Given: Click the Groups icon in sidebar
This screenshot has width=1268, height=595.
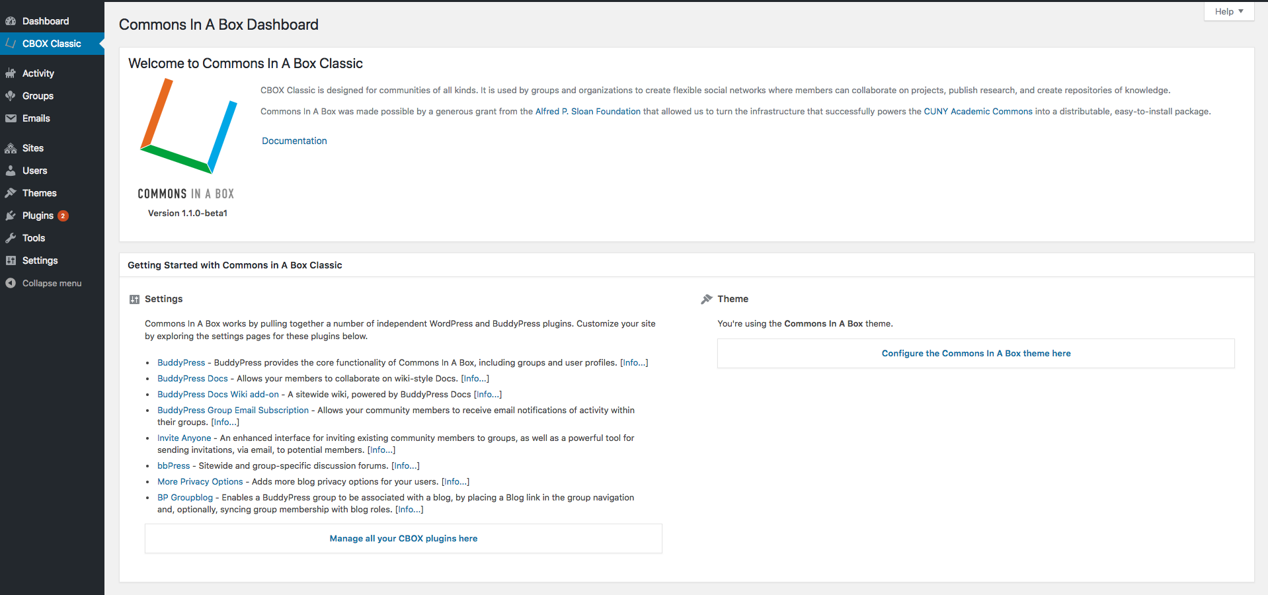Looking at the screenshot, I should coord(11,96).
